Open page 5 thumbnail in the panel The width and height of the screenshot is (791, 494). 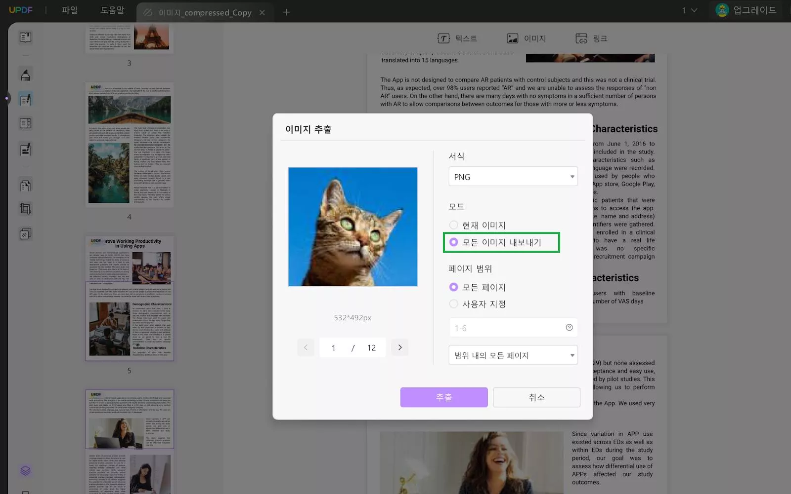tap(130, 298)
